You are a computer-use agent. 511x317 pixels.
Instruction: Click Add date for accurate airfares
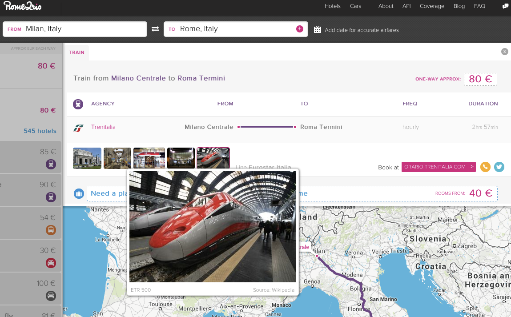point(362,30)
